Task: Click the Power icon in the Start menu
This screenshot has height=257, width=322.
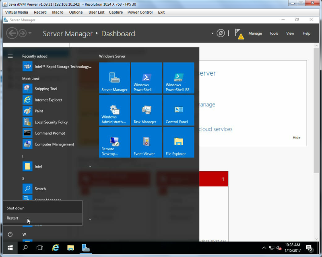Action: [10, 234]
